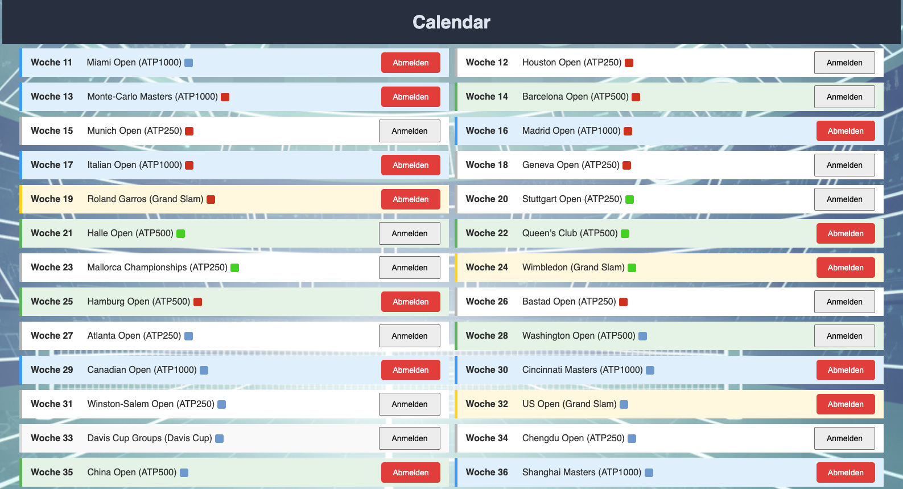Click blue square beside Canadian Open

204,371
